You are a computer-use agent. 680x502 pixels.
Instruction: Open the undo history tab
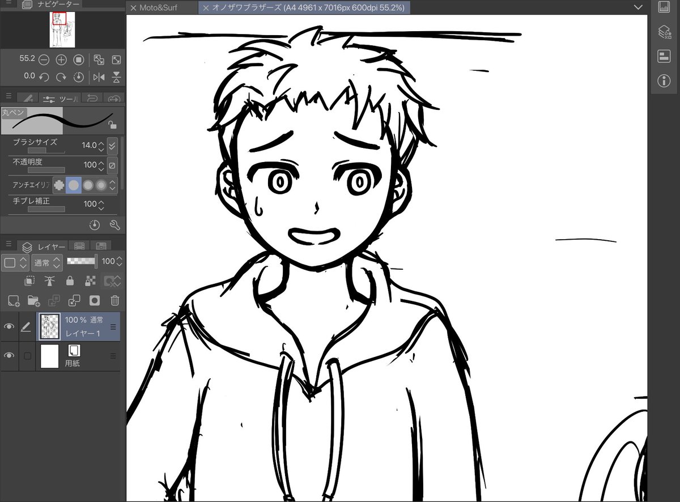[x=93, y=97]
